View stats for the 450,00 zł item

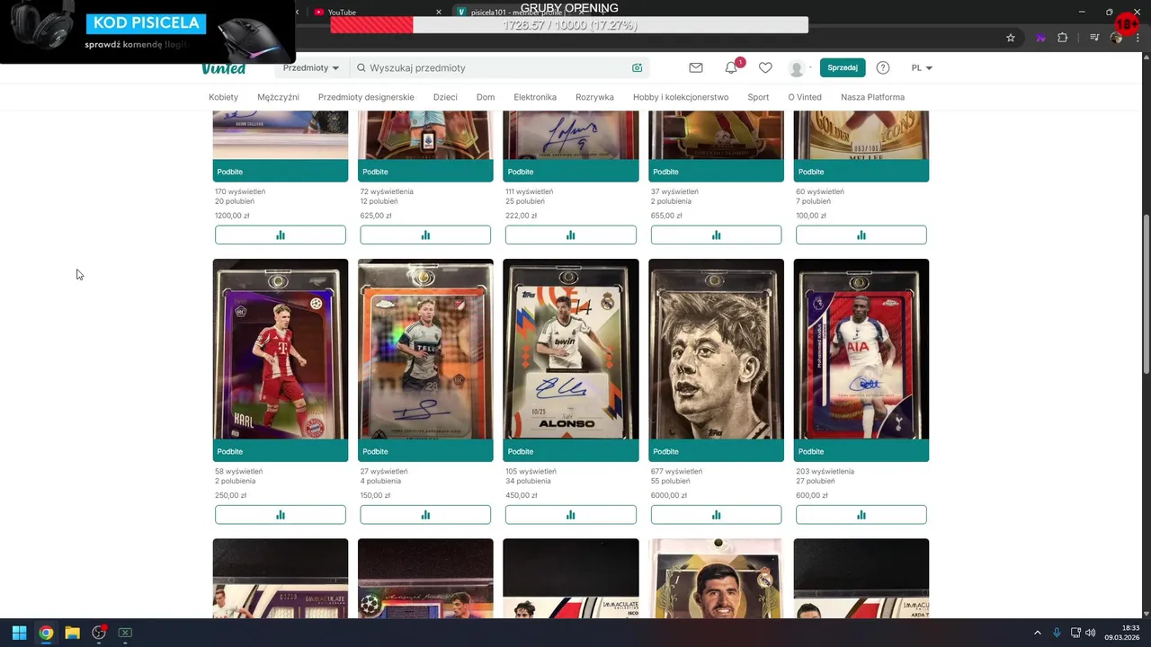(571, 515)
